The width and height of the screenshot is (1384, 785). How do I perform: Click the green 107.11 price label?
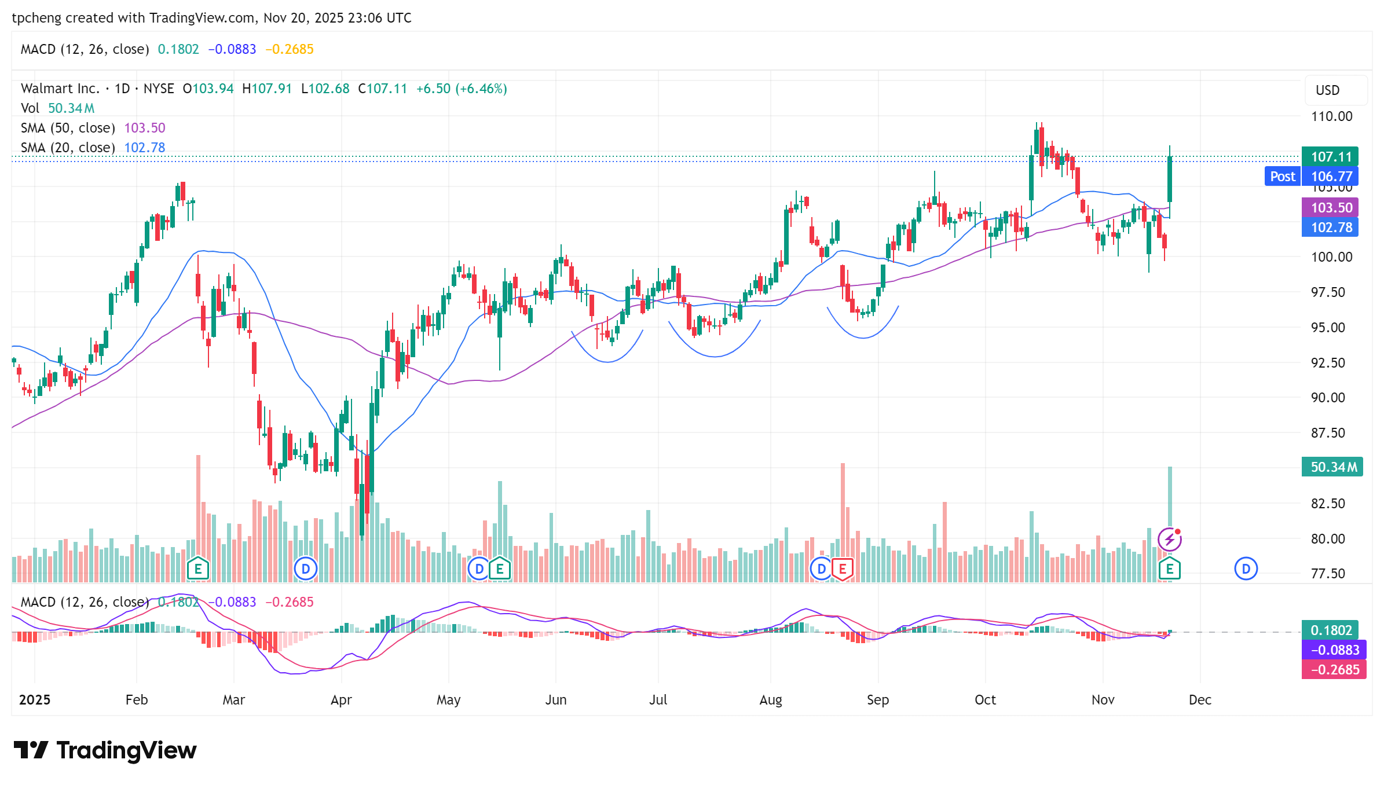click(x=1330, y=156)
